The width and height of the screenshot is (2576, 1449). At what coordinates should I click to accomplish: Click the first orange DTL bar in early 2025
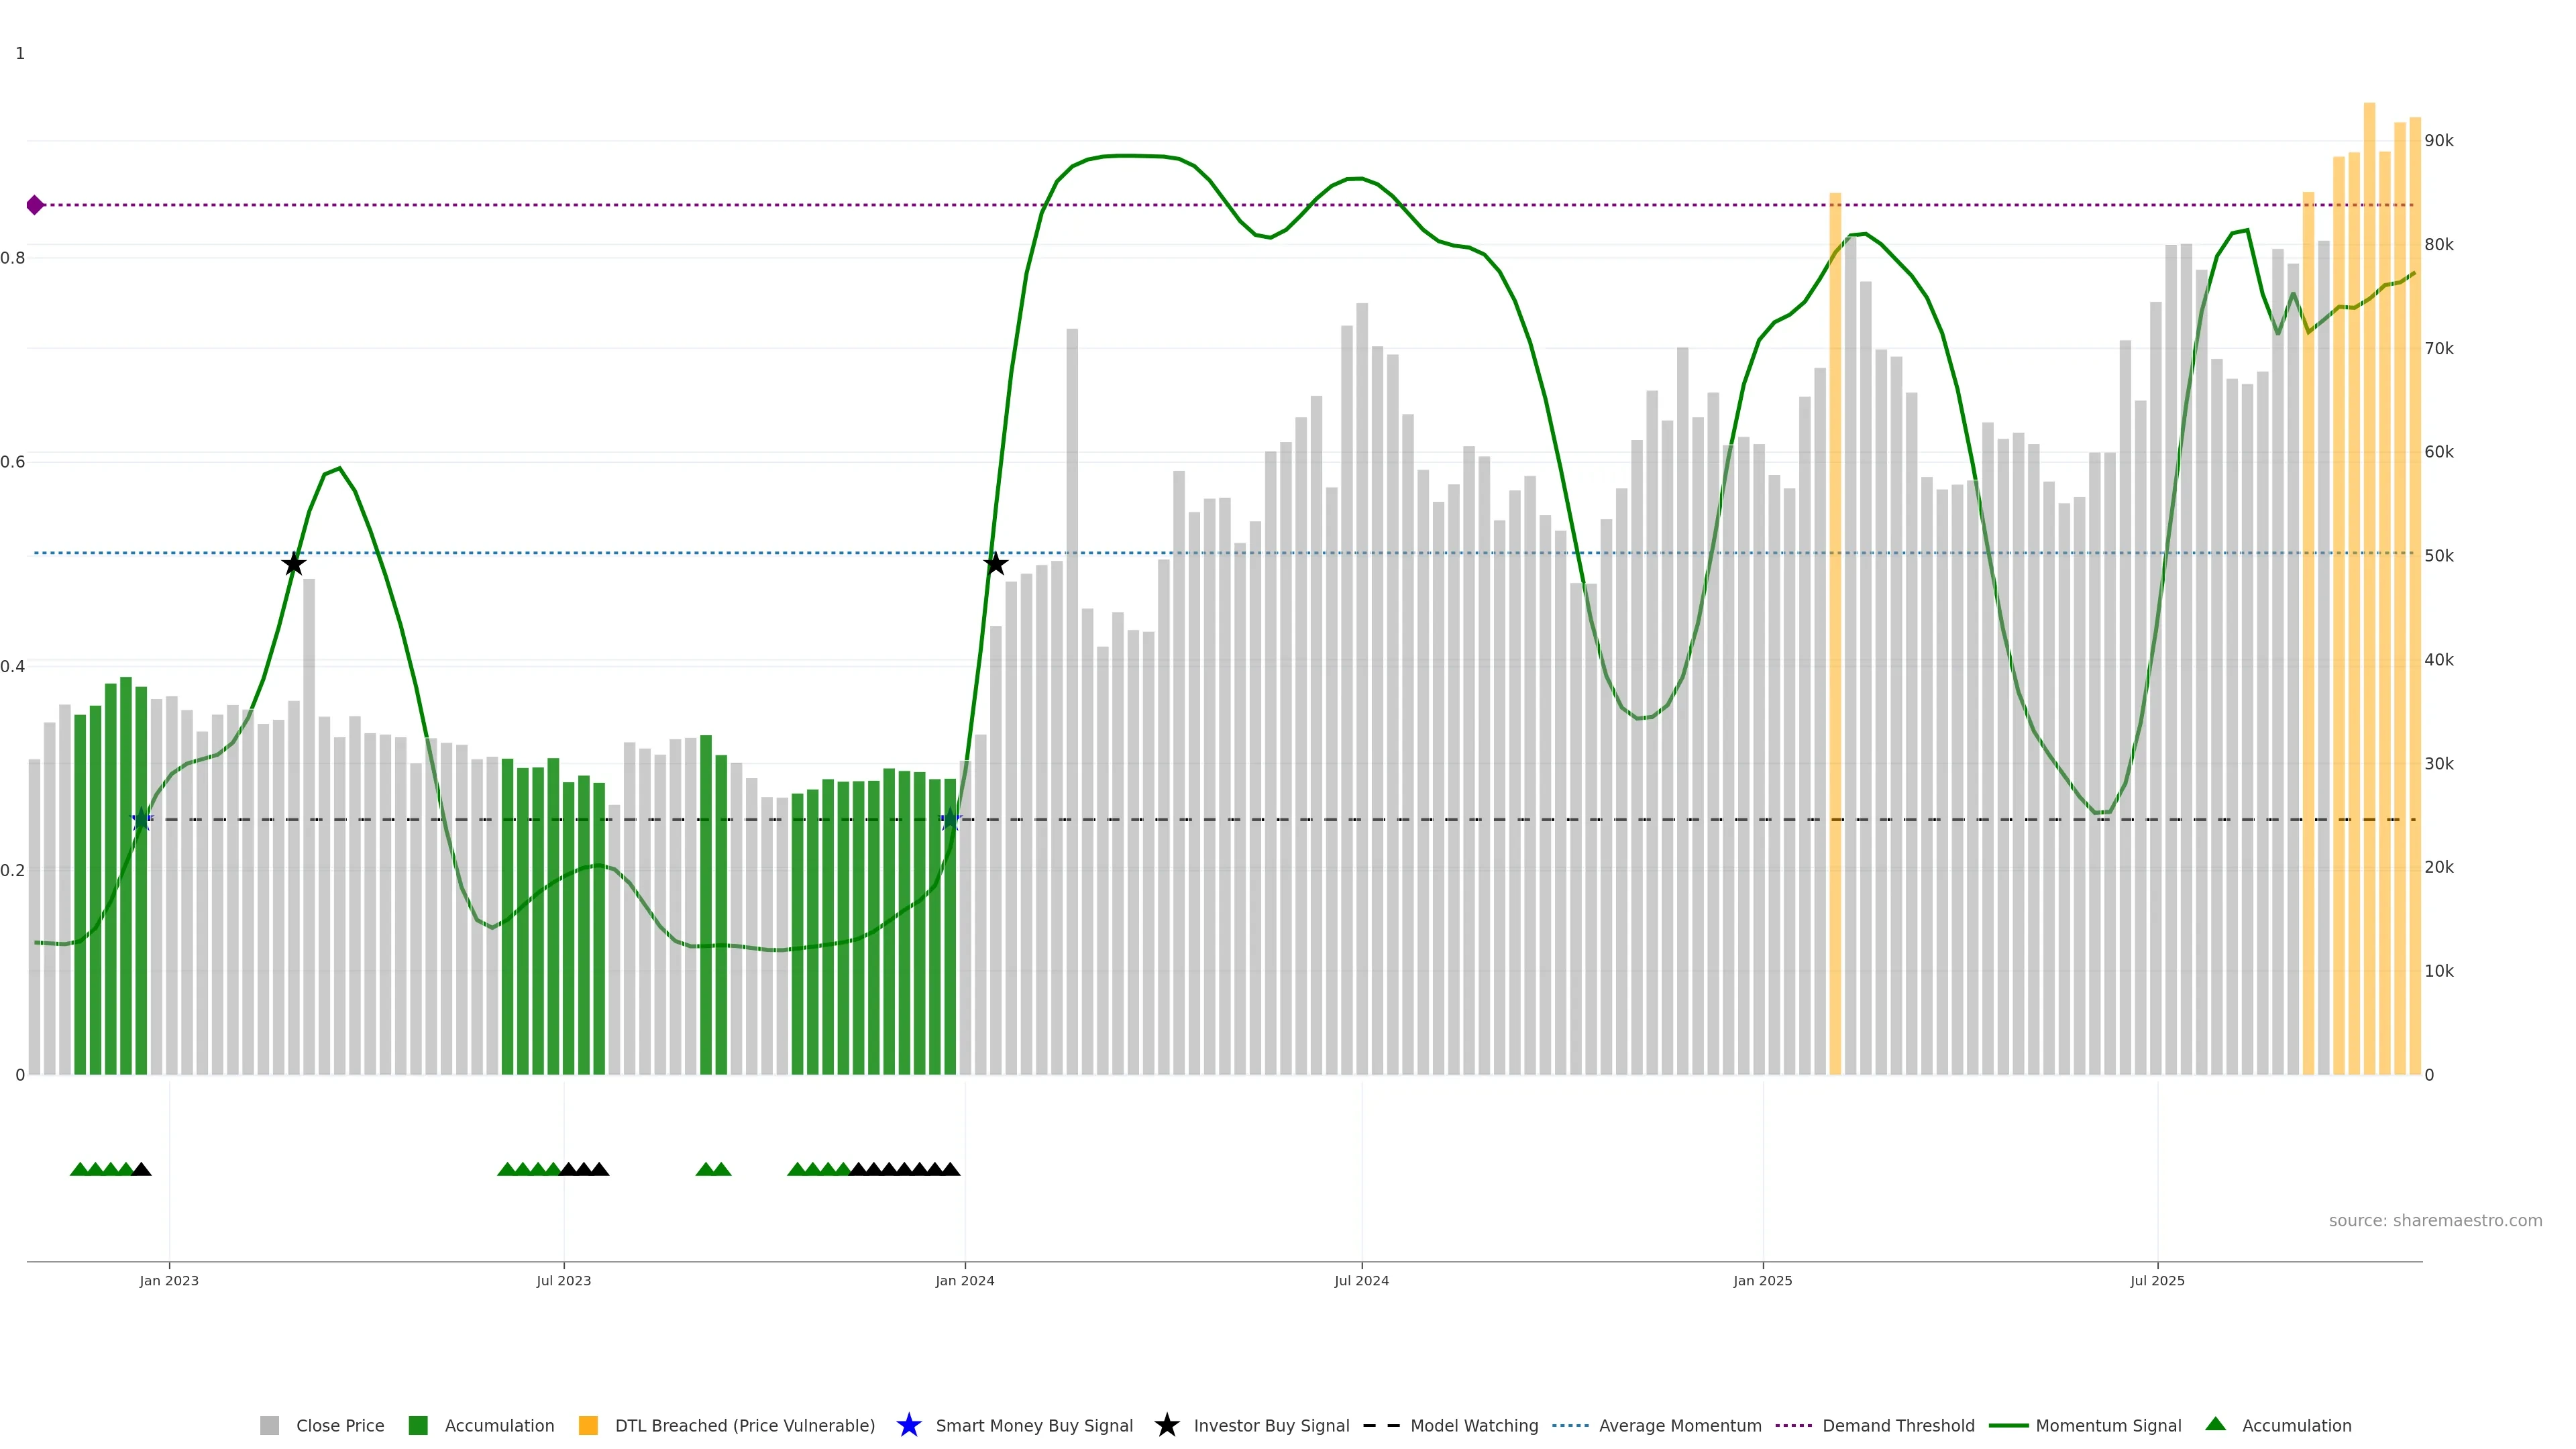point(1835,640)
